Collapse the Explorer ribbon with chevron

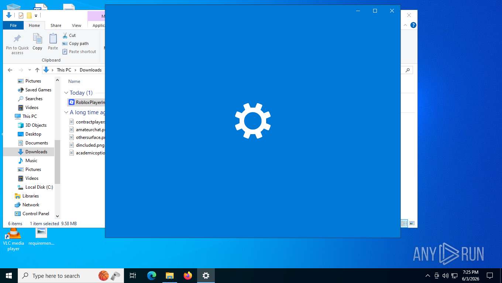(405, 25)
